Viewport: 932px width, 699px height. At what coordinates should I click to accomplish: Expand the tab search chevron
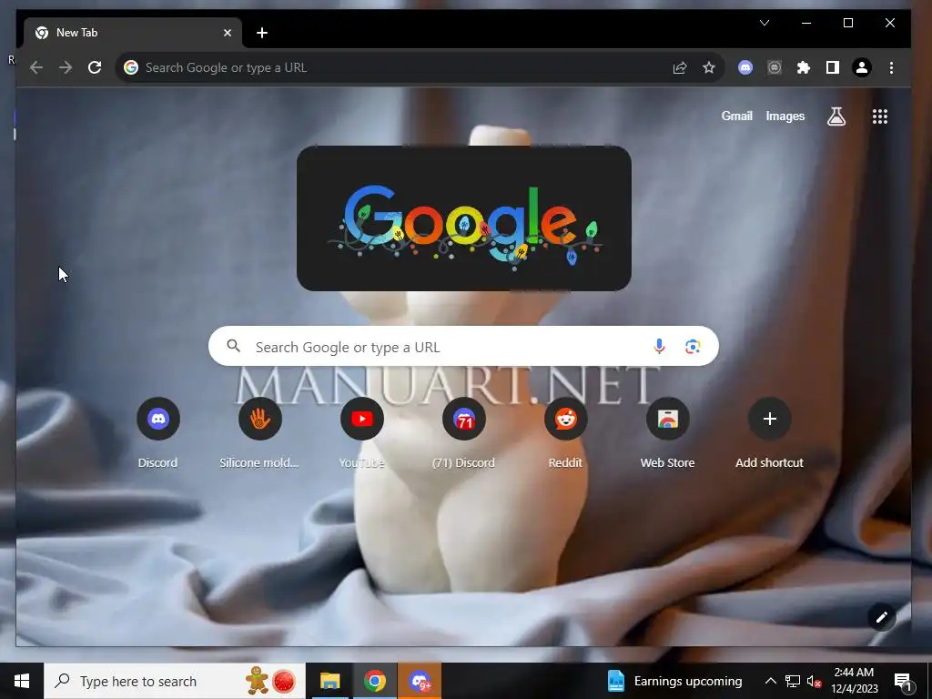tap(765, 23)
